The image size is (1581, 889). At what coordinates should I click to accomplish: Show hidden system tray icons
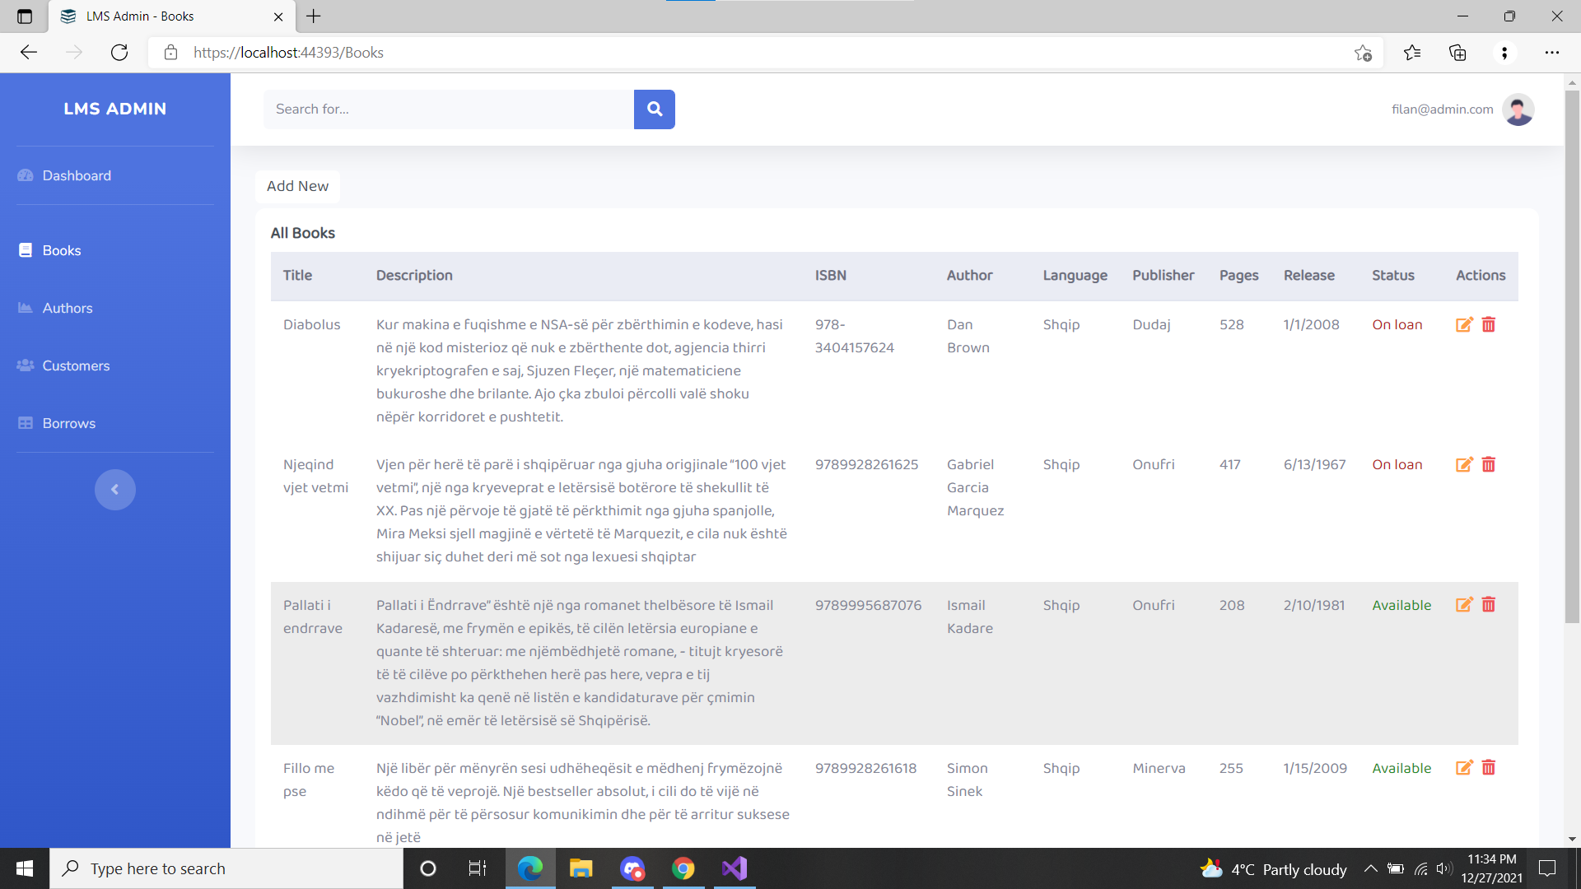tap(1370, 868)
